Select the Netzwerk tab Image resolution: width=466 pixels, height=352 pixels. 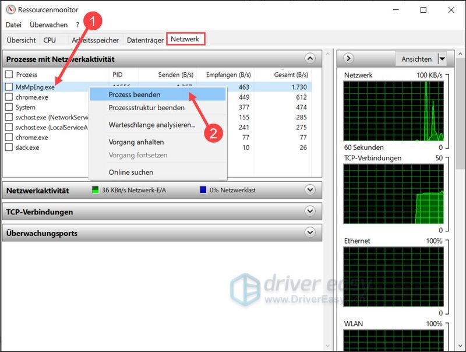tap(185, 39)
